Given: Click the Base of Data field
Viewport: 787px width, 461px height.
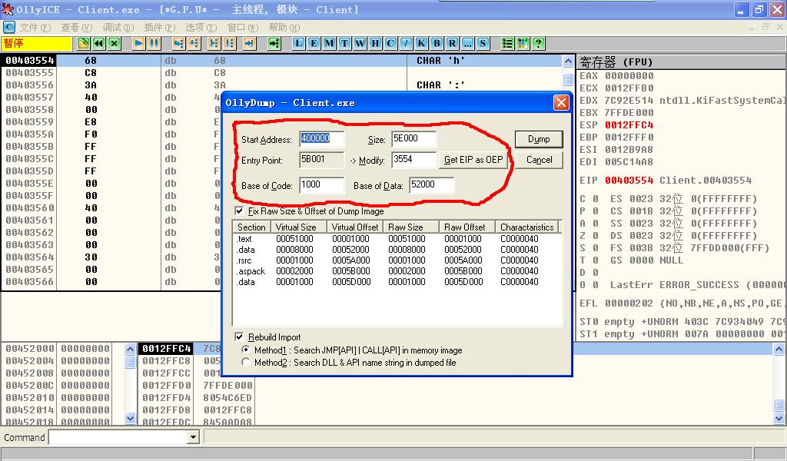Looking at the screenshot, I should tap(432, 184).
